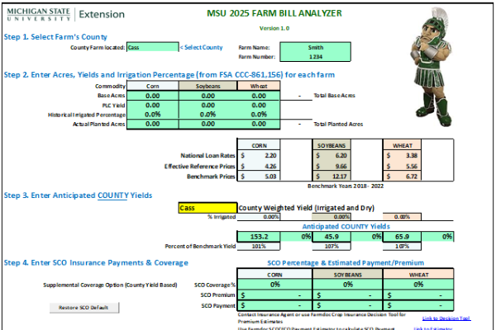Click Corn Historical Irrigated Percentage cell
Screen dimensions: 496x330
click(x=153, y=115)
